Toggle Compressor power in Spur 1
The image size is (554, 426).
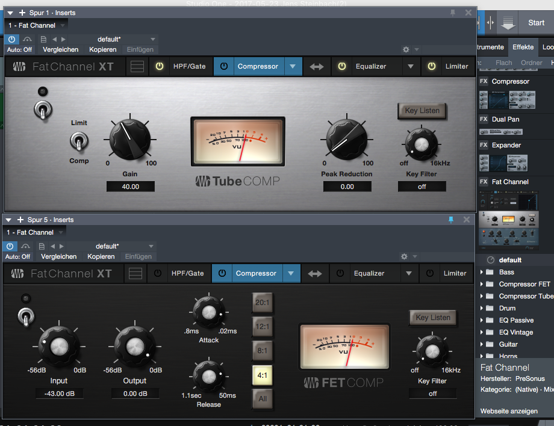(x=223, y=66)
